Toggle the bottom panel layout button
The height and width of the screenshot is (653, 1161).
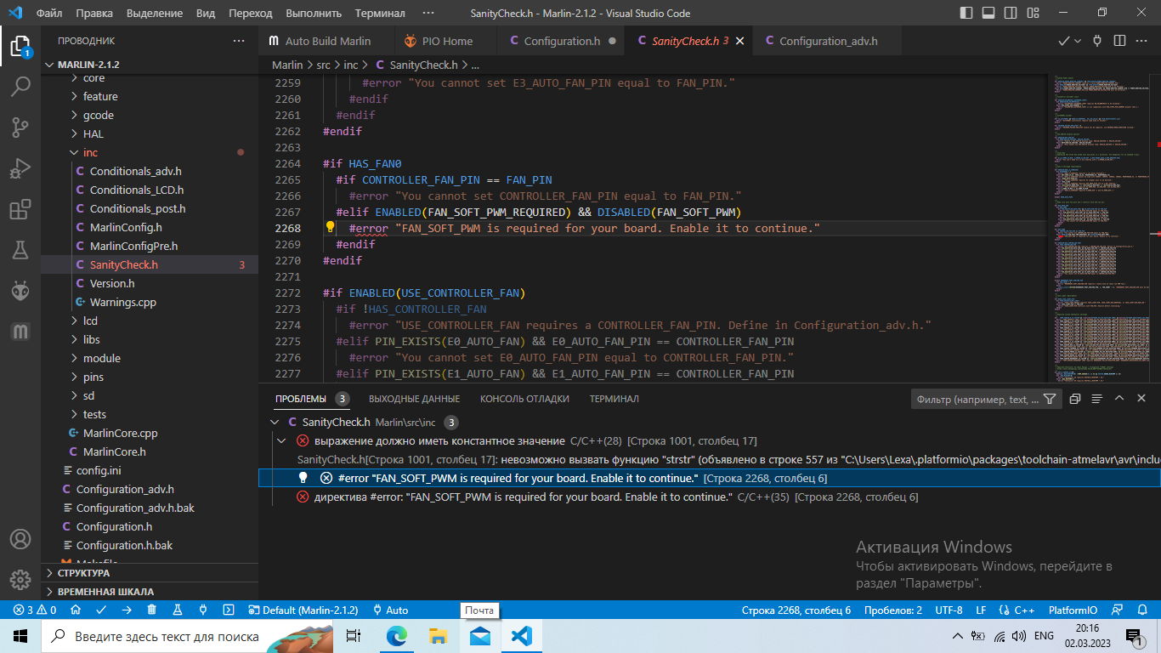(988, 13)
